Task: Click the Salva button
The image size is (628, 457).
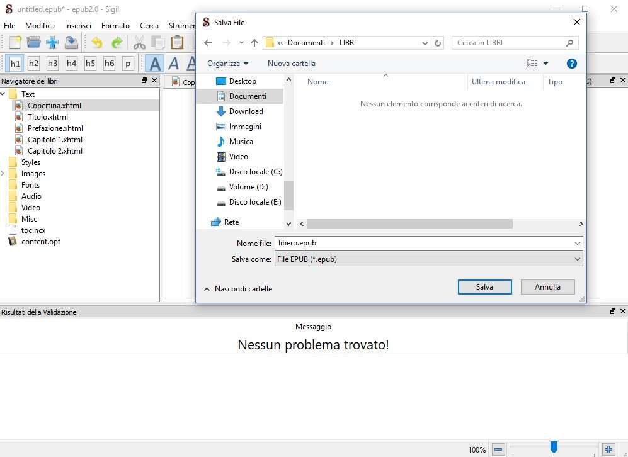Action: pyautogui.click(x=484, y=287)
